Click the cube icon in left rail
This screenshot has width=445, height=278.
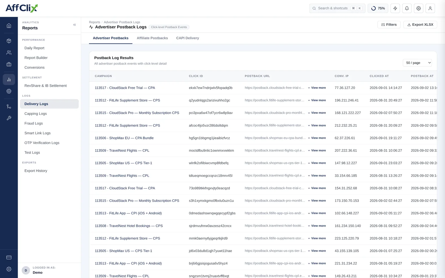coord(9,41)
